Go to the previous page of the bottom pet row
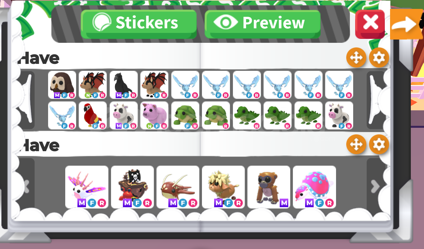 click(x=26, y=187)
